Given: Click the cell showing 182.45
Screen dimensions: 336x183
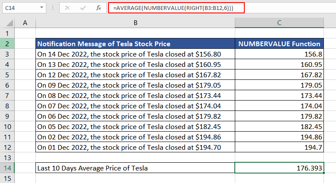Looking at the screenshot, I should pyautogui.click(x=279, y=126).
